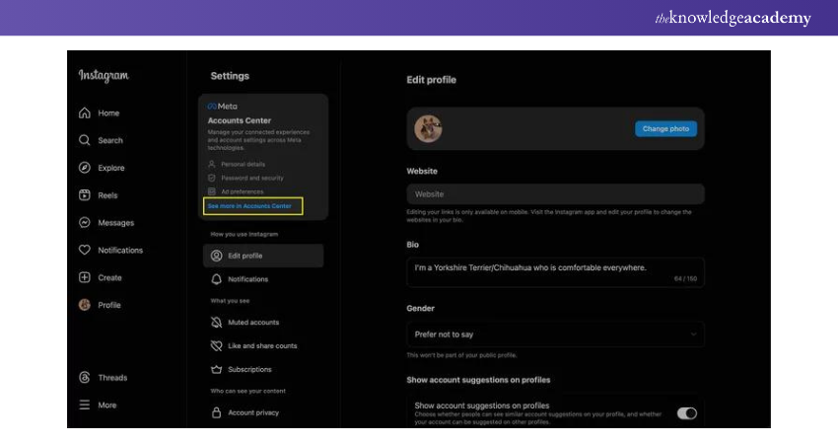Open Explore compass icon
838x444 pixels.
(x=85, y=168)
